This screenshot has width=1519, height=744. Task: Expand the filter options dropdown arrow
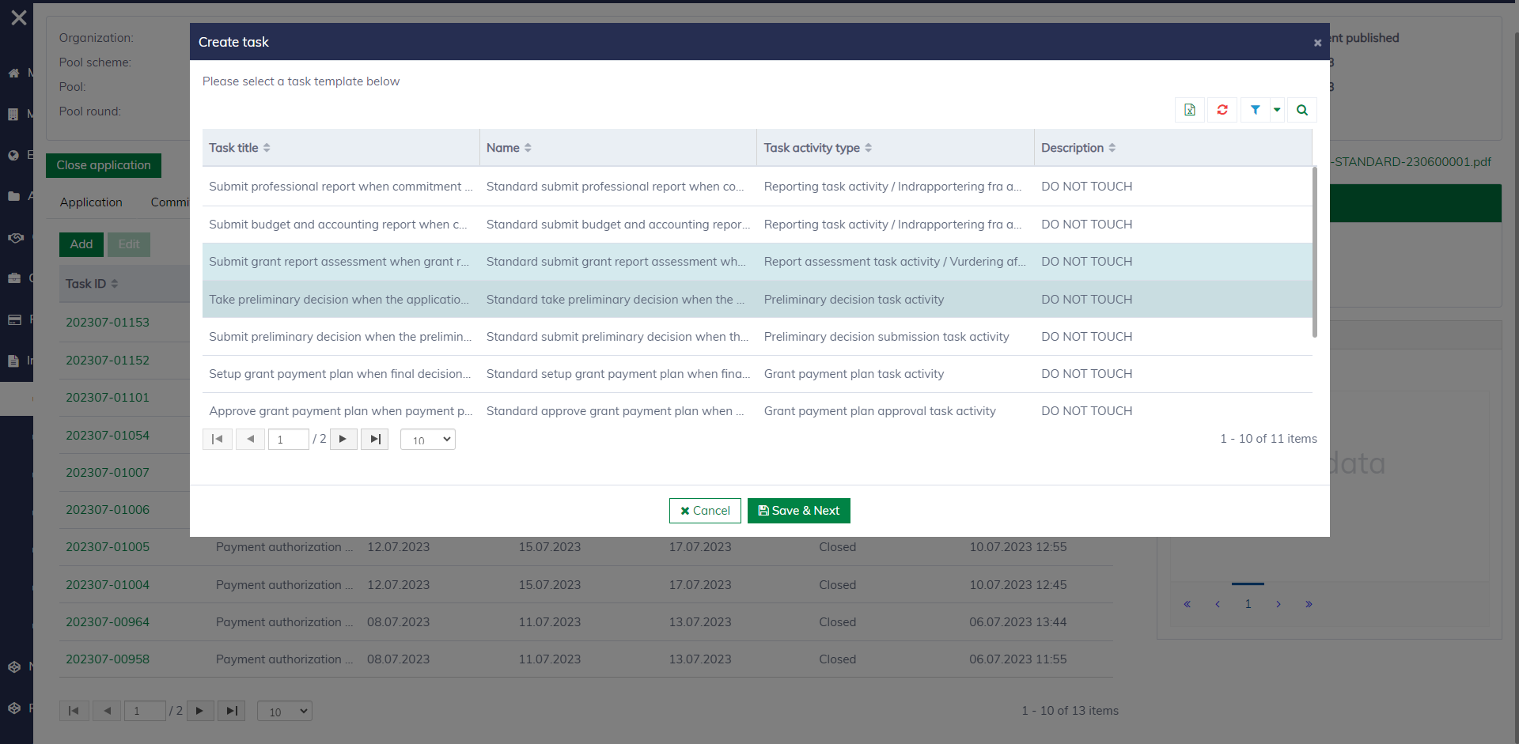click(x=1277, y=110)
